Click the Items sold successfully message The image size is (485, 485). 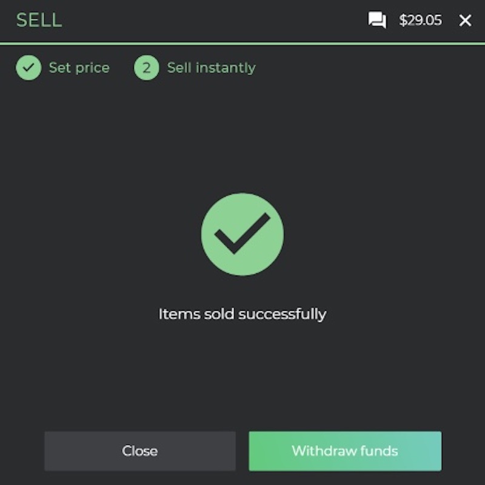coord(242,314)
